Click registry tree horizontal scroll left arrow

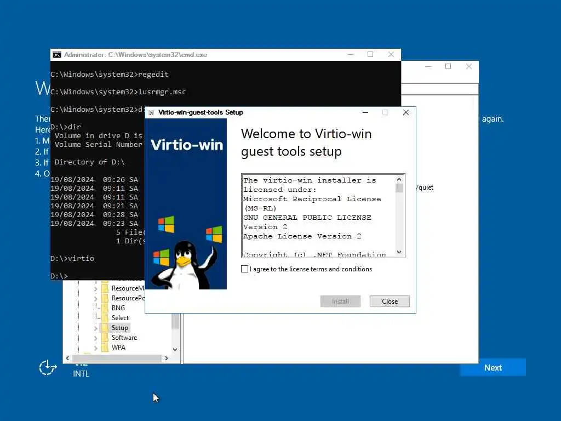coord(67,358)
